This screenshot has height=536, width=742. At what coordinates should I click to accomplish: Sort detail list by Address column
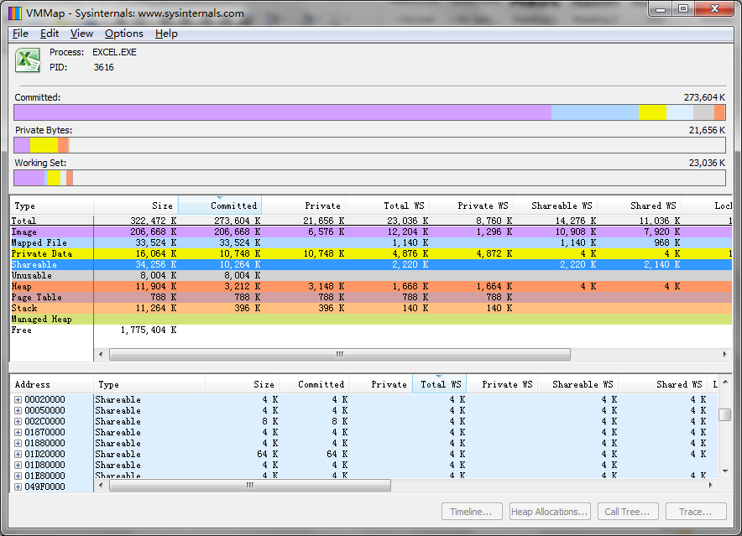coord(51,385)
